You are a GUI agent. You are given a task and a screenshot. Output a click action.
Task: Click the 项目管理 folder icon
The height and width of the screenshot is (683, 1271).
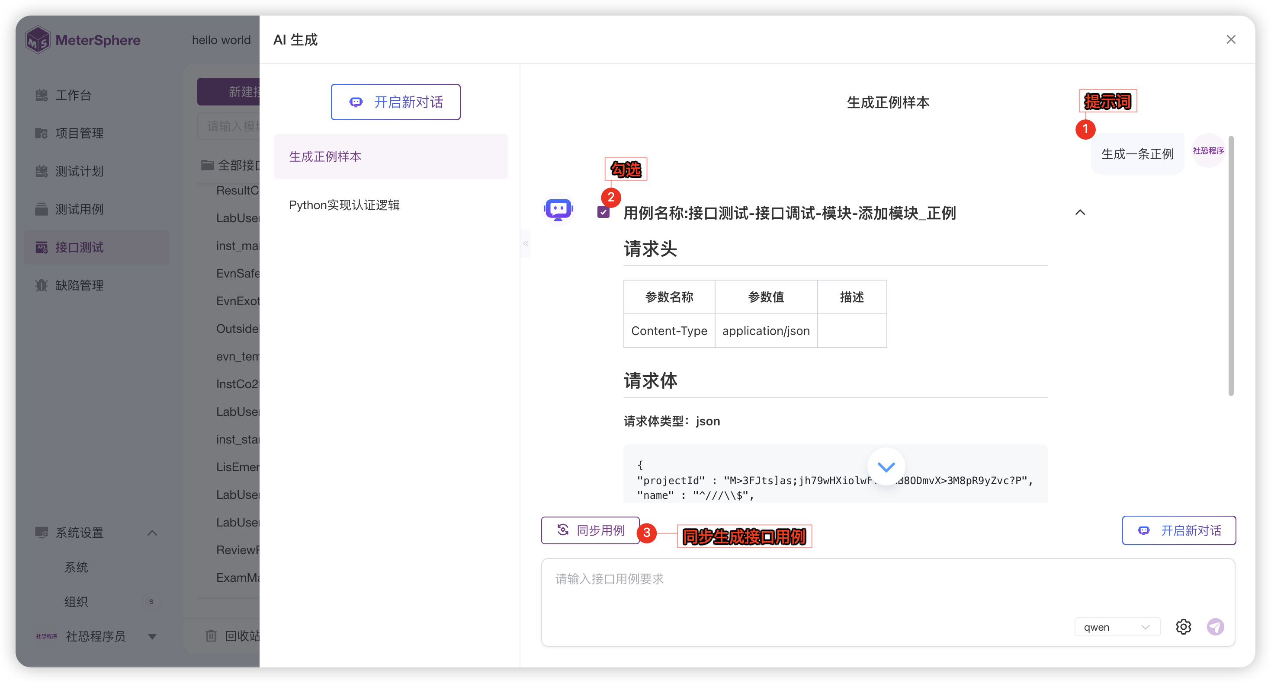pyautogui.click(x=42, y=133)
